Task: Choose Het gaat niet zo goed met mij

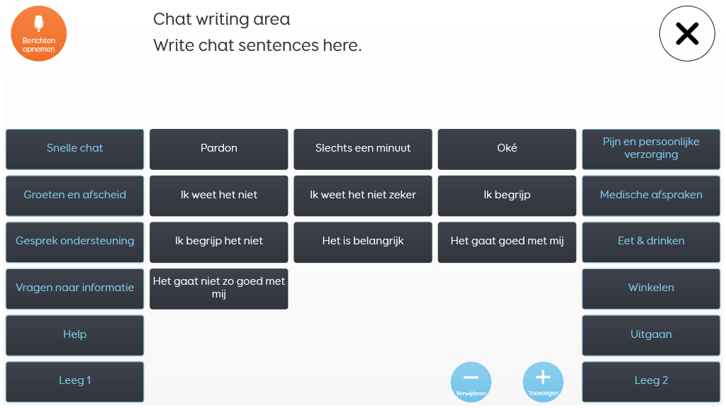Action: [219, 289]
